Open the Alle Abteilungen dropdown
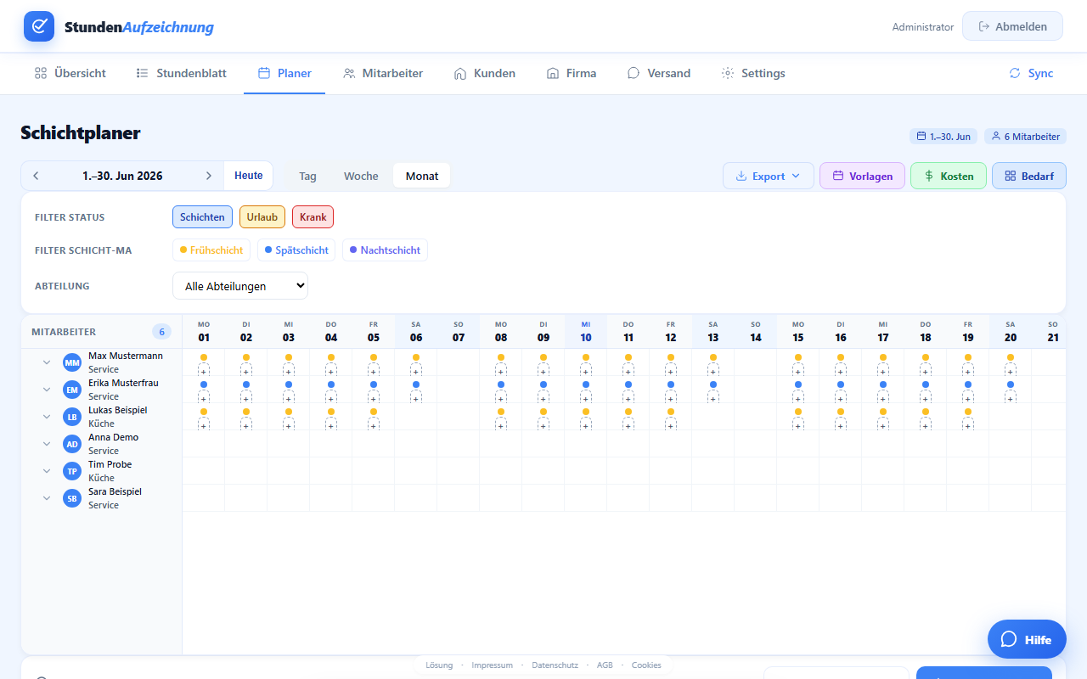1087x679 pixels. pos(240,286)
